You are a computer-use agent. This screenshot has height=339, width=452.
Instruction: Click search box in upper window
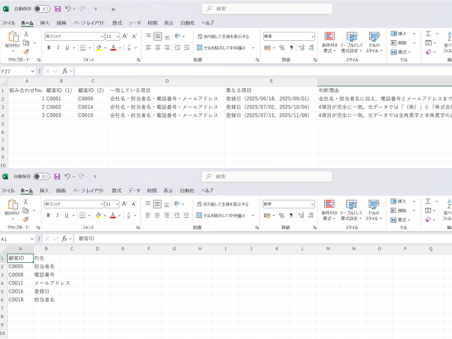point(267,9)
